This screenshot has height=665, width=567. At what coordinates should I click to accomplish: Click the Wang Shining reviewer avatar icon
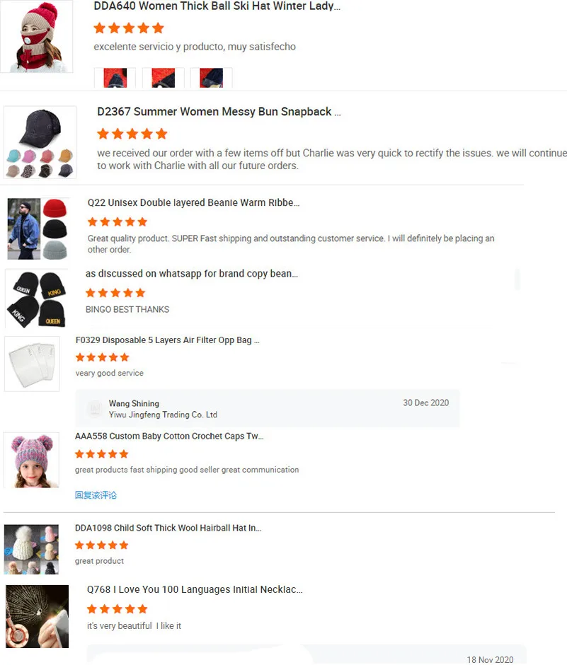click(94, 408)
